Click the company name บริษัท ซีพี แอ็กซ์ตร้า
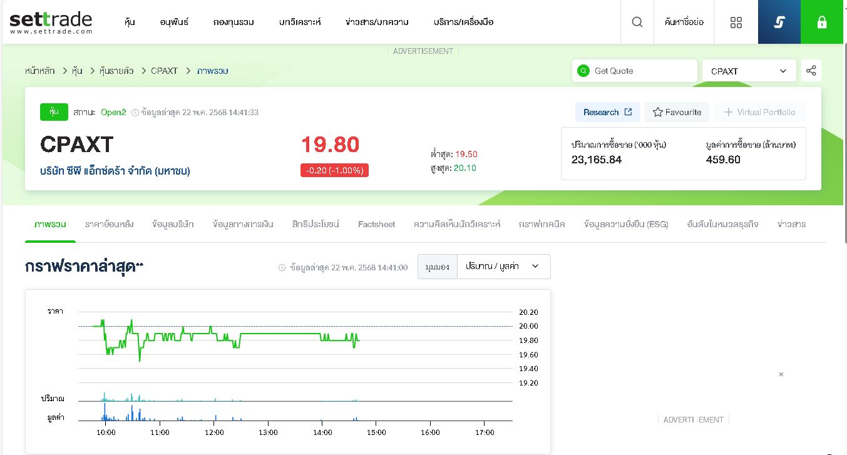This screenshot has width=847, height=455. click(115, 171)
